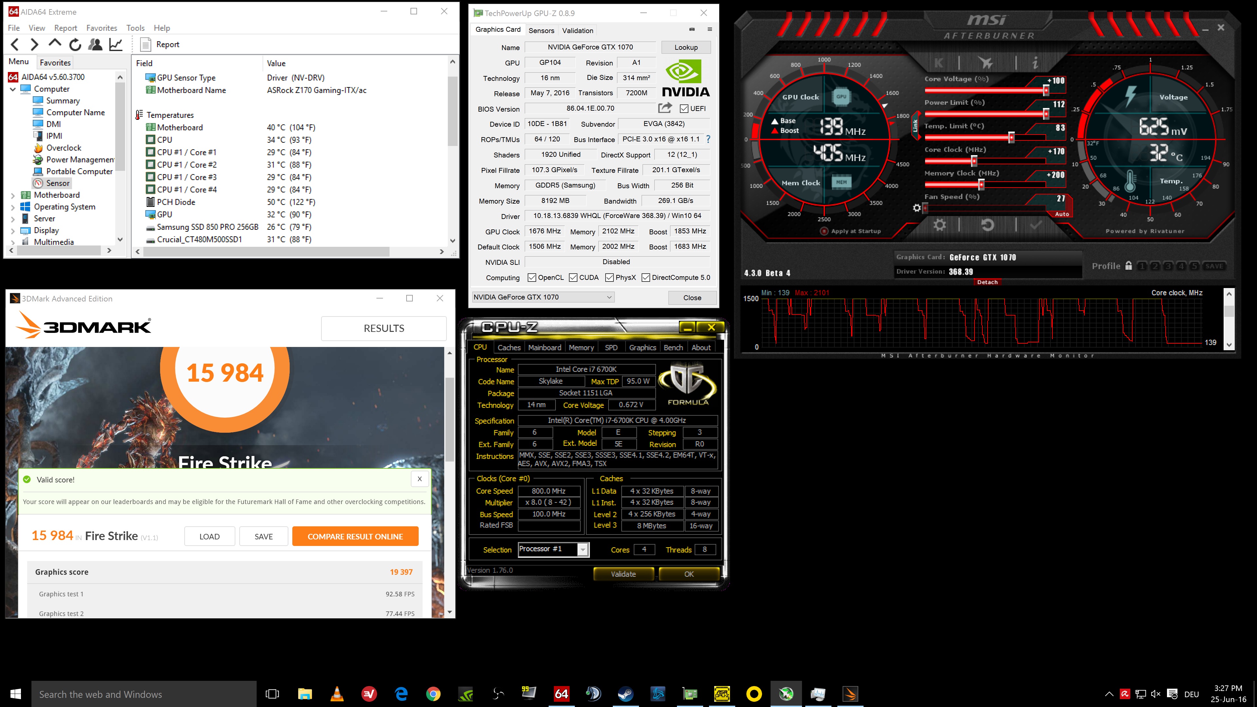Open AIDA64 user management icon

(95, 45)
